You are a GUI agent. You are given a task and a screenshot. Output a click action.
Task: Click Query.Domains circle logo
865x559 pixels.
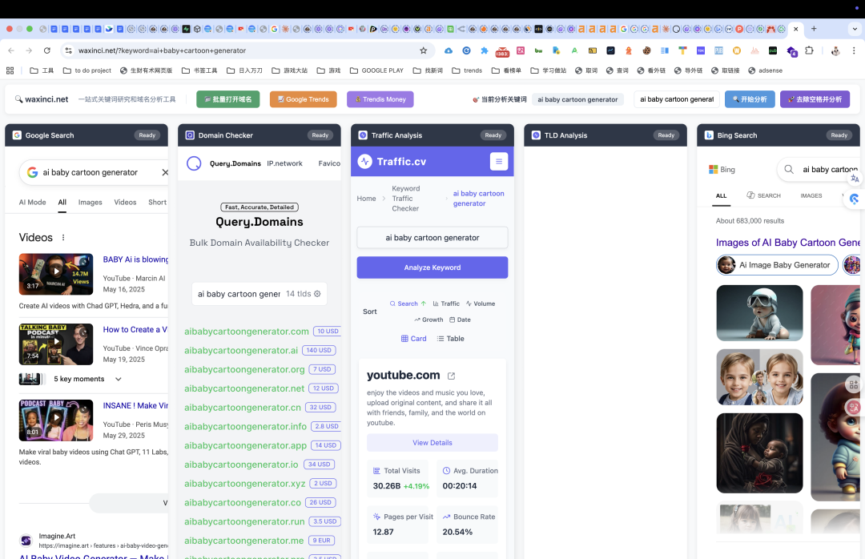tap(194, 163)
